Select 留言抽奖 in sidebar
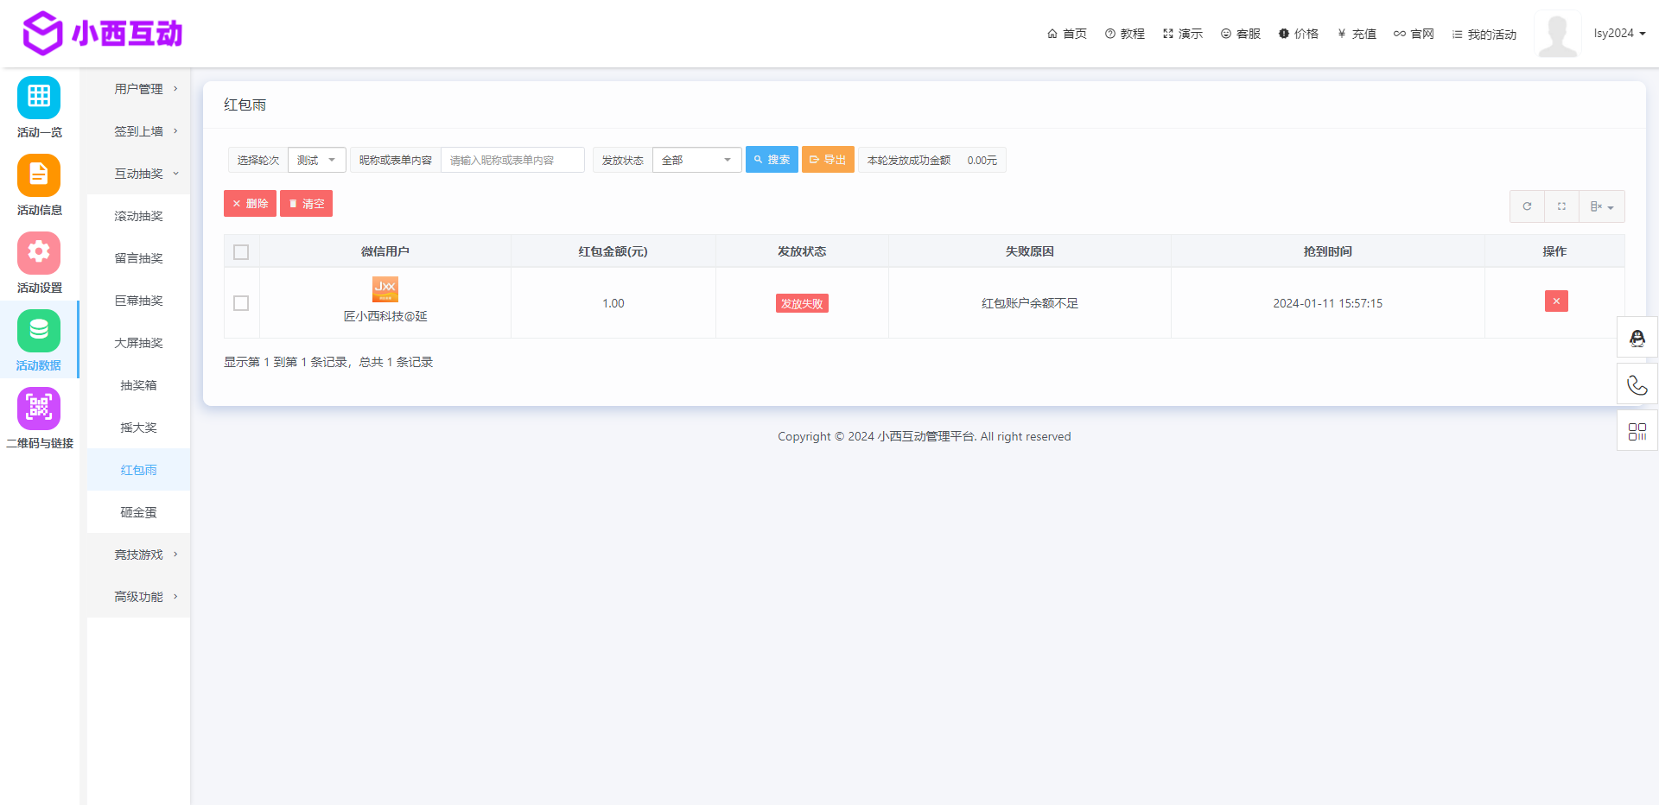This screenshot has width=1659, height=805. (x=138, y=258)
